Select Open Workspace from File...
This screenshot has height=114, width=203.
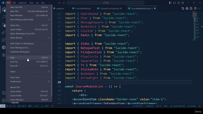click(29, 34)
